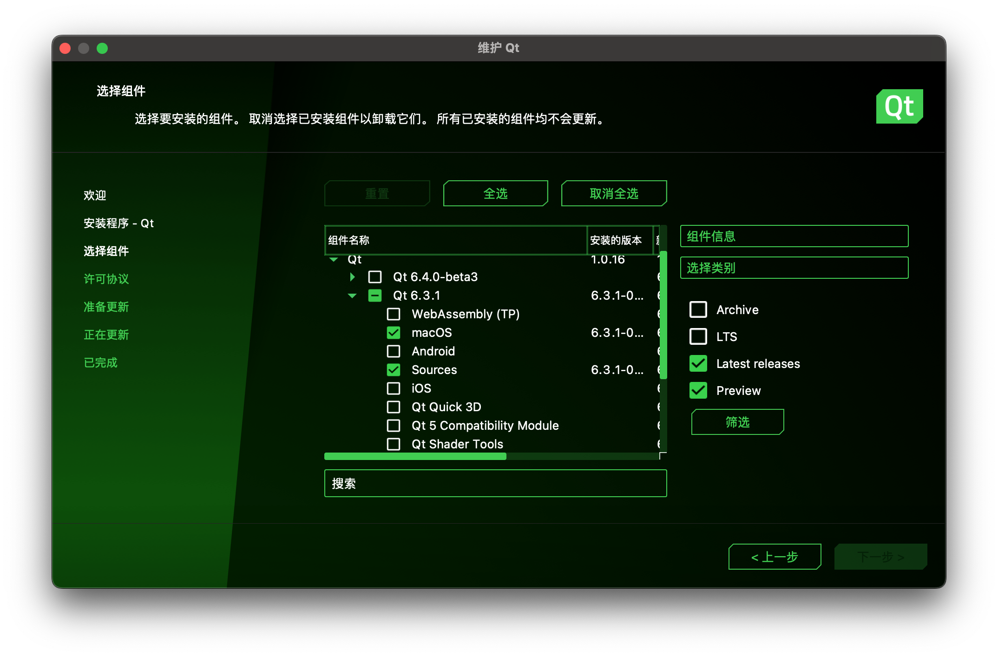
Task: Select the macOS row label
Action: pos(432,333)
